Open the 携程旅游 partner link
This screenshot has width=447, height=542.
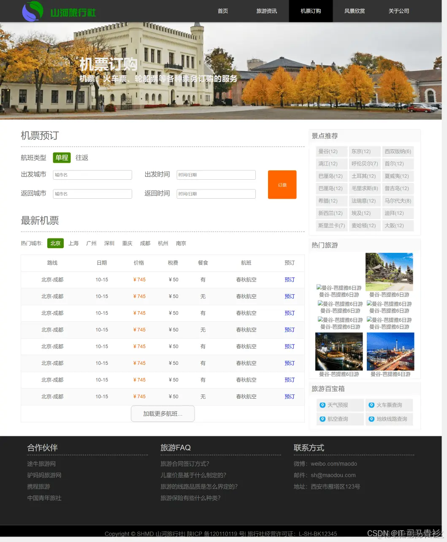point(38,486)
